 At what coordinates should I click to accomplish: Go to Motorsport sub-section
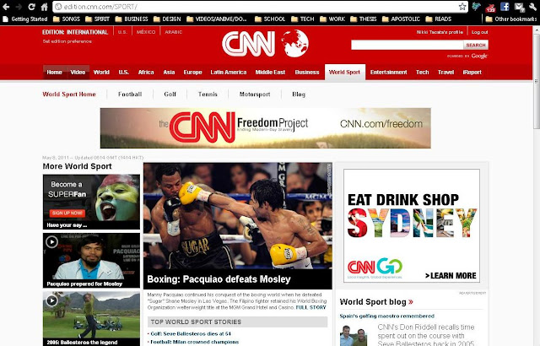point(255,94)
